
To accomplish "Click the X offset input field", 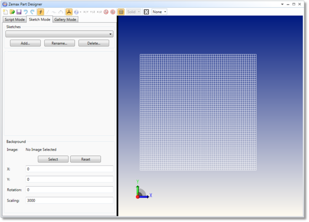I will tap(69, 169).
